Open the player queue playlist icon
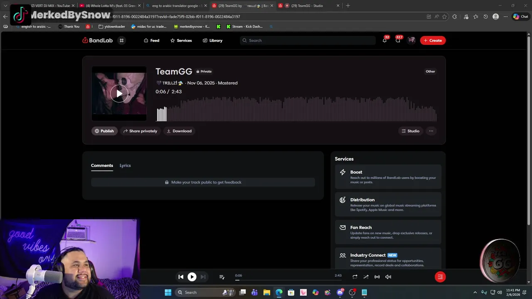 click(222, 277)
